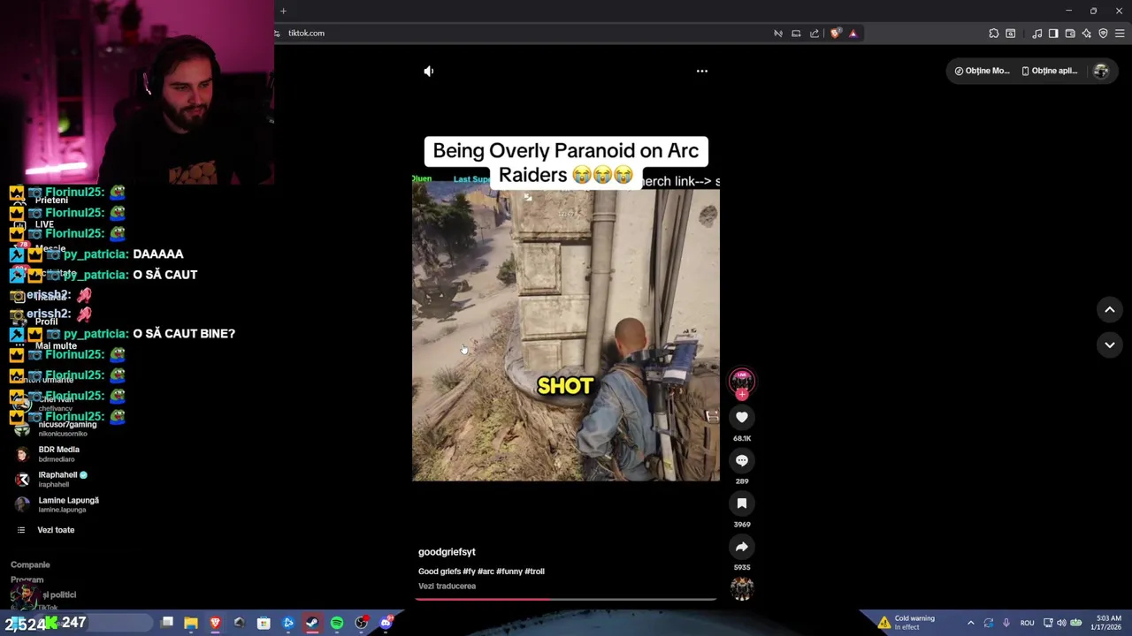Click the 'Program' footer link

[27, 579]
